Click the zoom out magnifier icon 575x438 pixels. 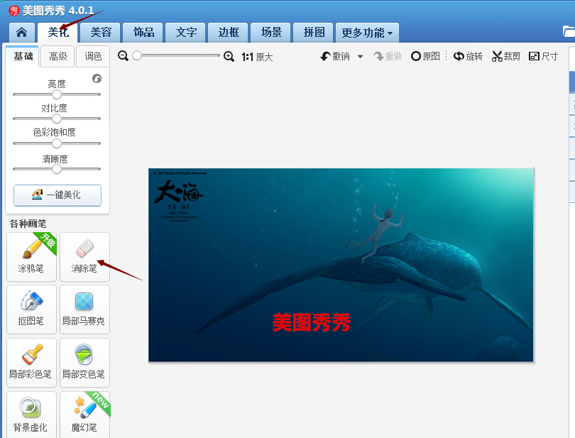pos(124,56)
